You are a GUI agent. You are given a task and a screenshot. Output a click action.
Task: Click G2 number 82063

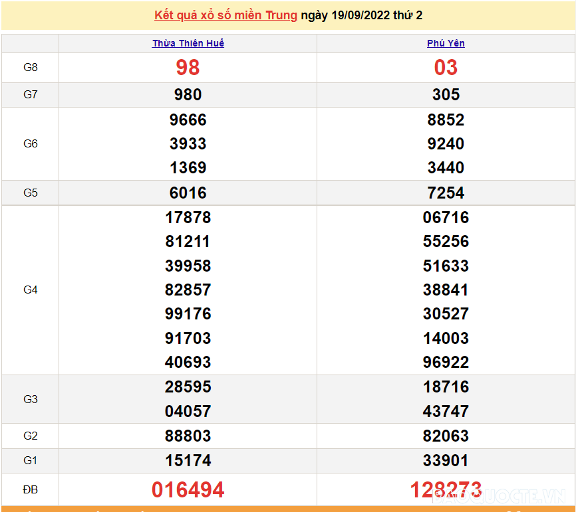point(446,436)
